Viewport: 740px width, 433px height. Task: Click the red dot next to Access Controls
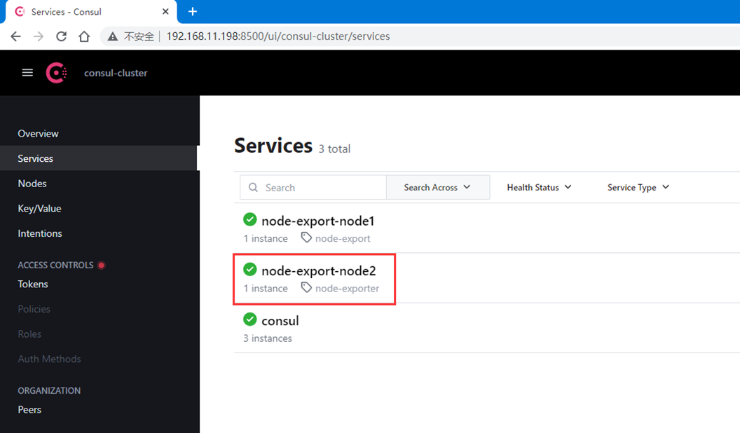(101, 265)
